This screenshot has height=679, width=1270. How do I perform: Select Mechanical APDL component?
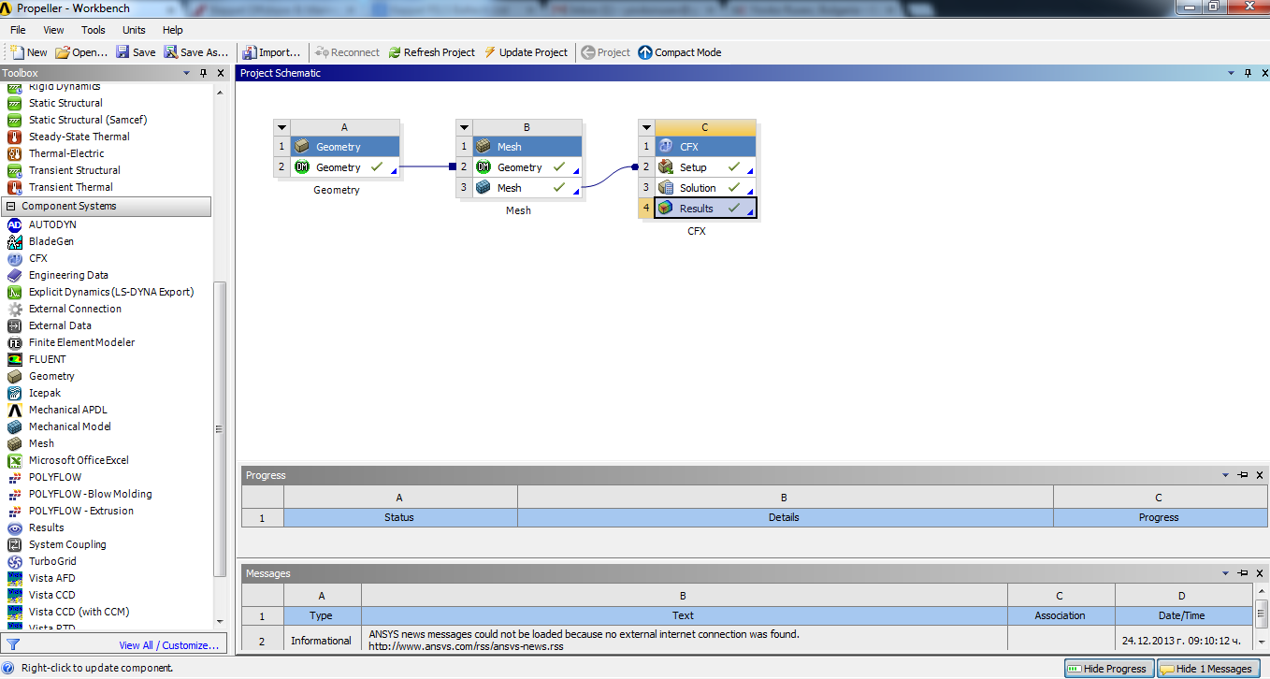point(67,410)
